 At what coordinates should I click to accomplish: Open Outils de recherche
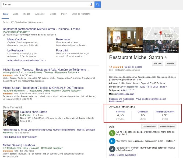(x=81, y=14)
